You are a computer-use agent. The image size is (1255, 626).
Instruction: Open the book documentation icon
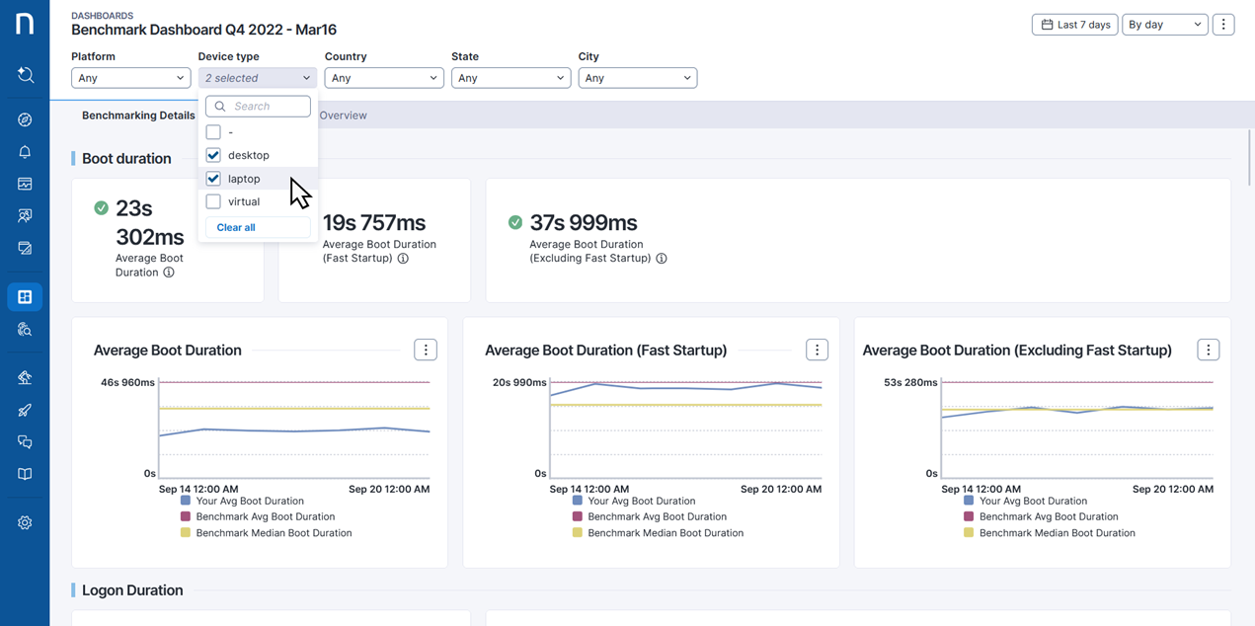(x=25, y=474)
